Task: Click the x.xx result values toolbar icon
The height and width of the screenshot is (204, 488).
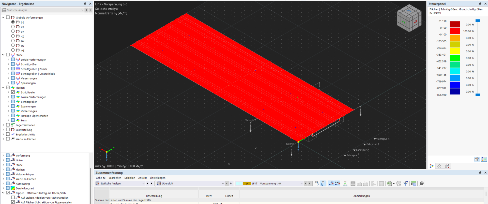Action: (337, 183)
